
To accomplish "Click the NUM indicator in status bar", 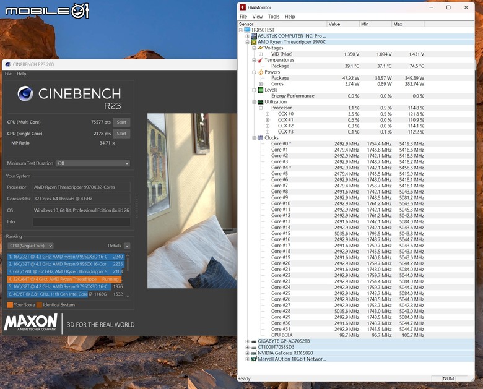I will [448, 378].
